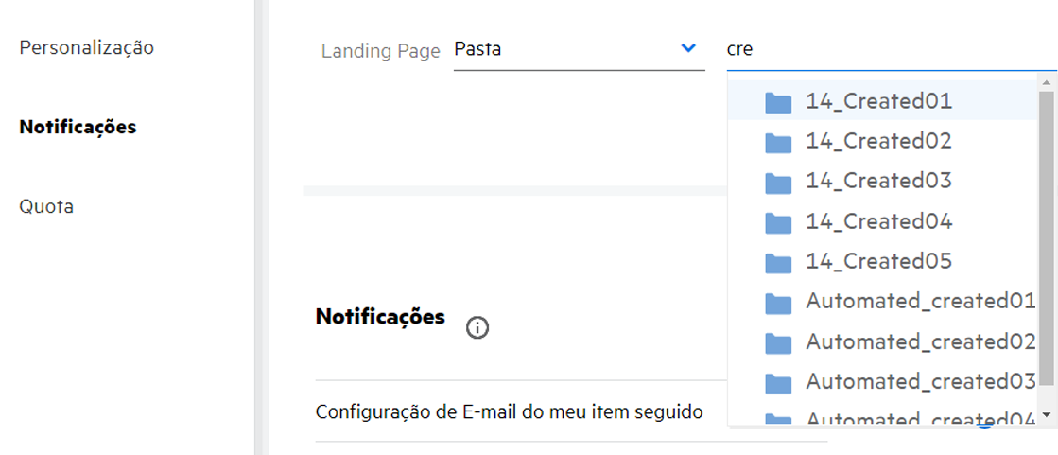Image resolution: width=1058 pixels, height=455 pixels.
Task: Go to the Quota section
Action: pos(46,206)
